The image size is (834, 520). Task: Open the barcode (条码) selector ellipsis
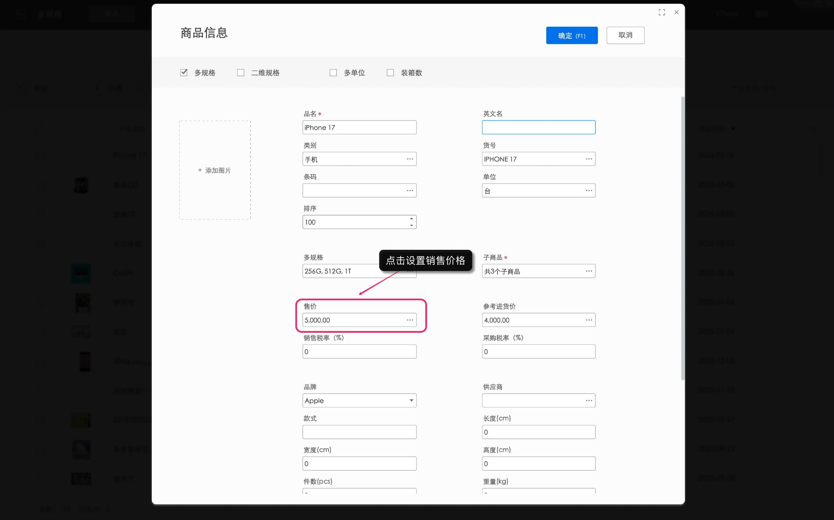[x=410, y=190]
